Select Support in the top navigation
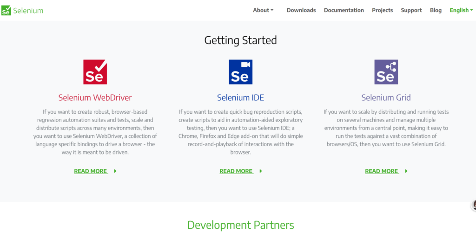This screenshot has height=246, width=476. coord(411,10)
